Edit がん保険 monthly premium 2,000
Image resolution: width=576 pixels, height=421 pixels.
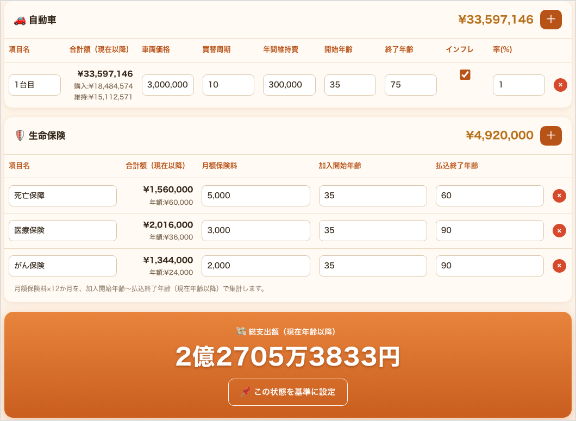[256, 266]
